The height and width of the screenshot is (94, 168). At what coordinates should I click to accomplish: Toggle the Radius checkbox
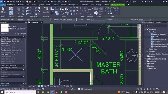point(107,19)
